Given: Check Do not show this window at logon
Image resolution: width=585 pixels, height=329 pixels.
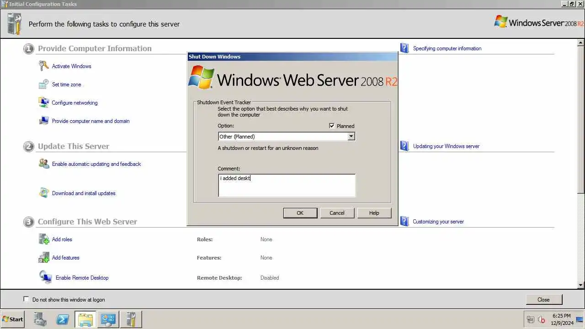Looking at the screenshot, I should (26, 299).
